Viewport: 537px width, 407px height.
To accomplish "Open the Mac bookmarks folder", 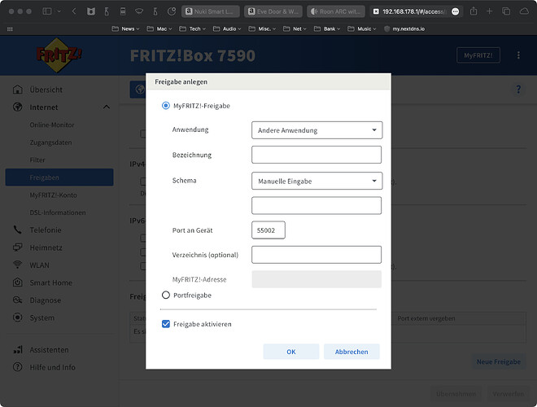I will [159, 28].
